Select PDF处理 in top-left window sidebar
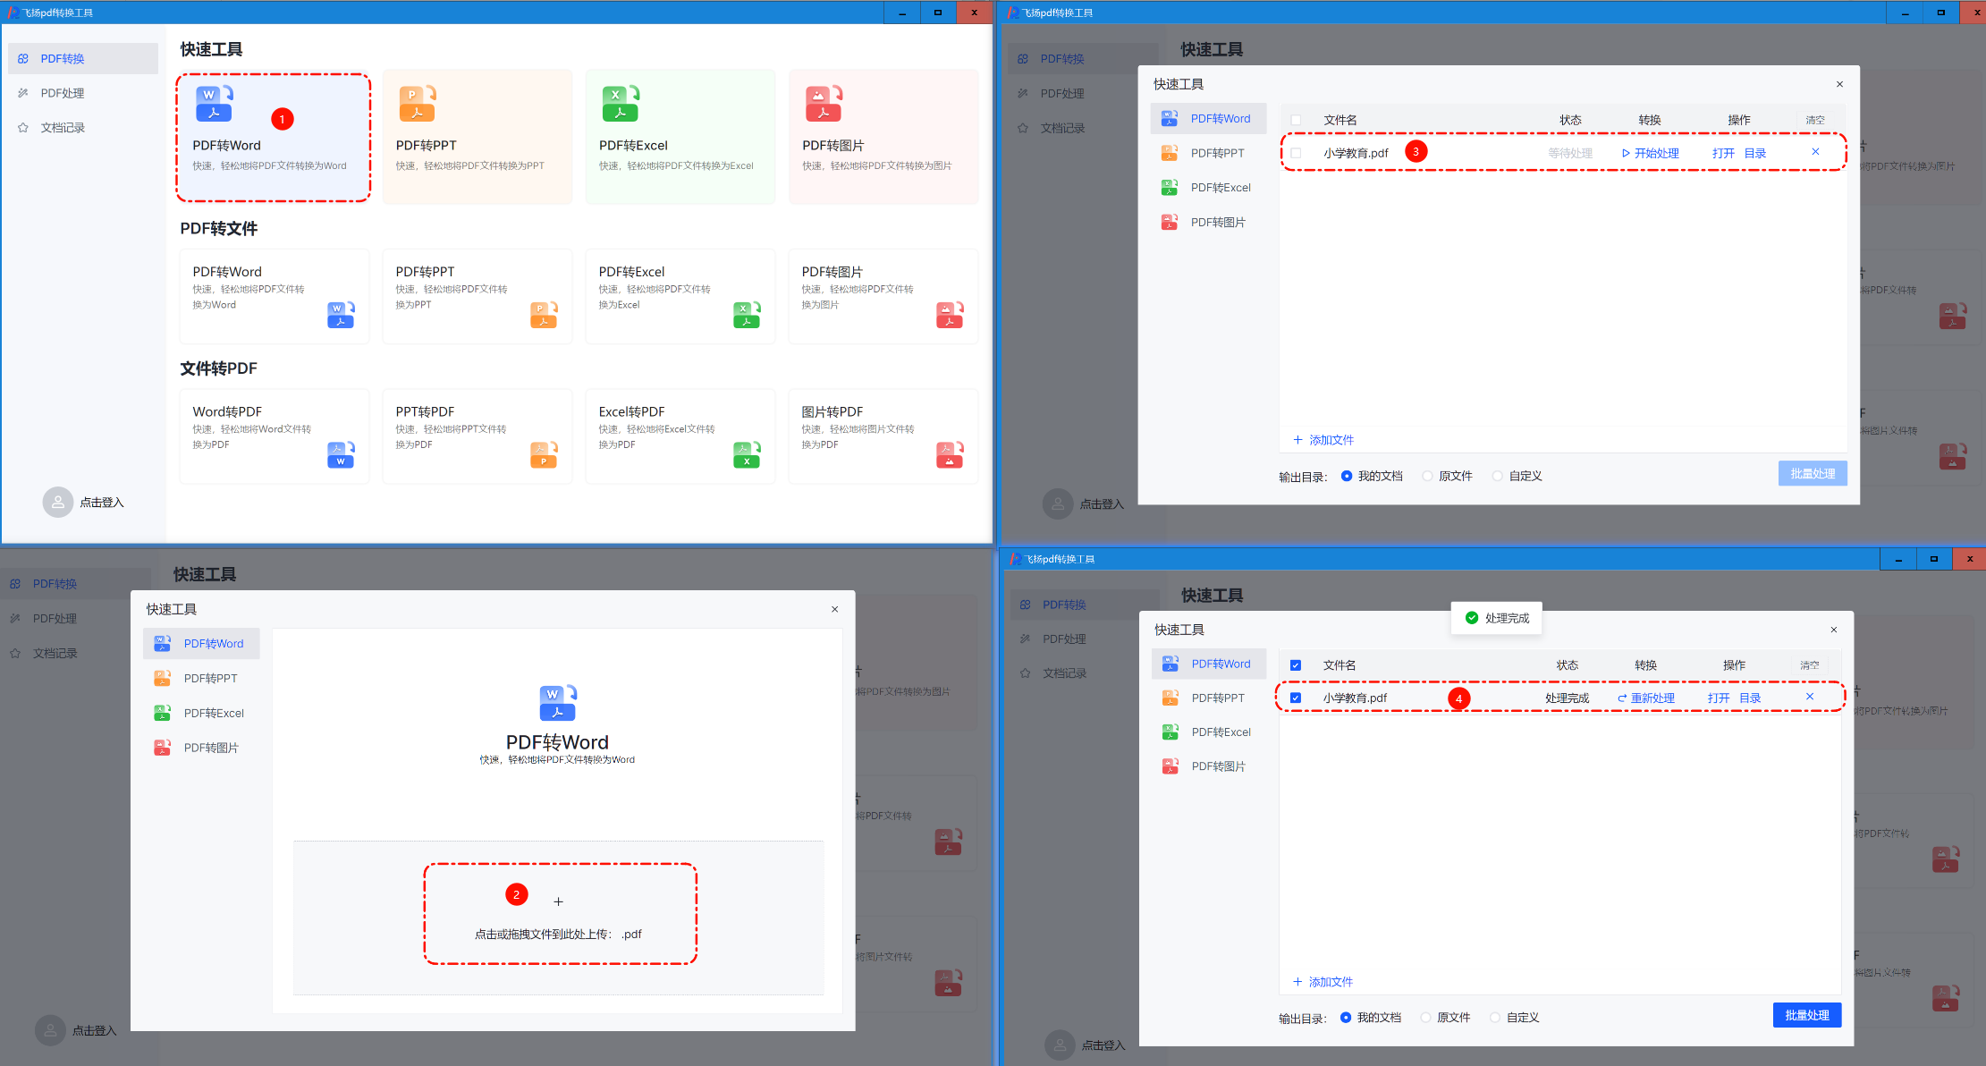 point(83,93)
